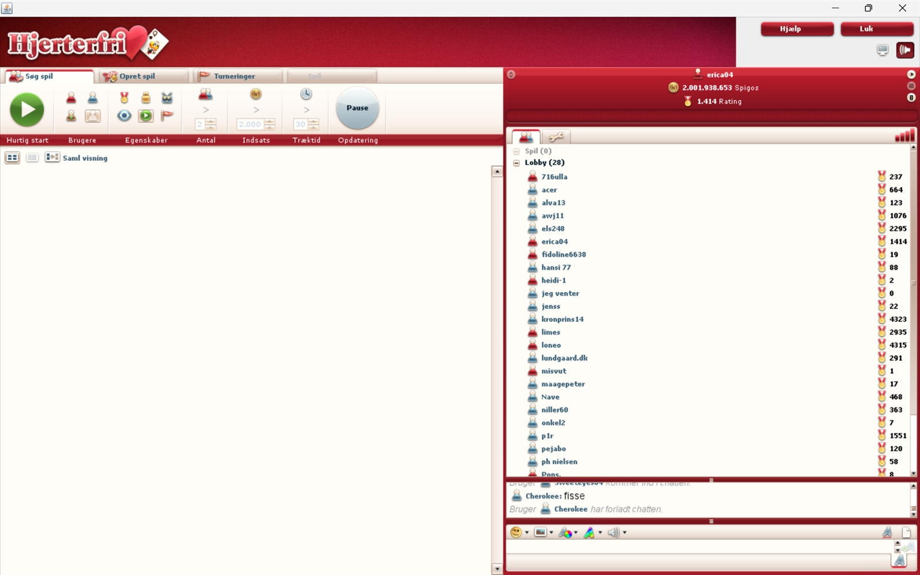Click the eye icon under Egenskaber
920x575 pixels.
coord(124,116)
